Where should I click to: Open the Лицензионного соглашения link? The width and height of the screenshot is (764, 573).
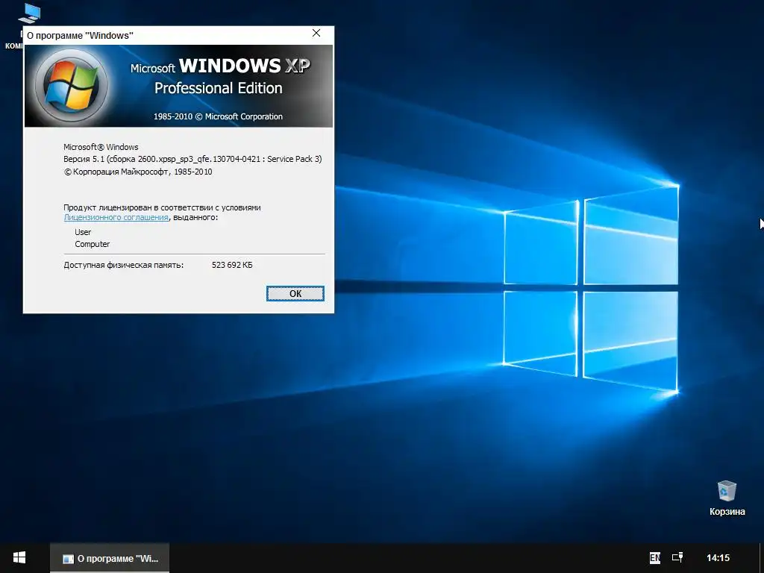point(116,217)
